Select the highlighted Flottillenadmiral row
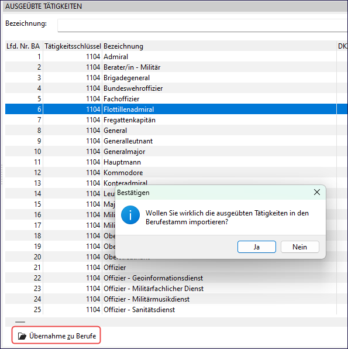The image size is (348, 349). 171,110
